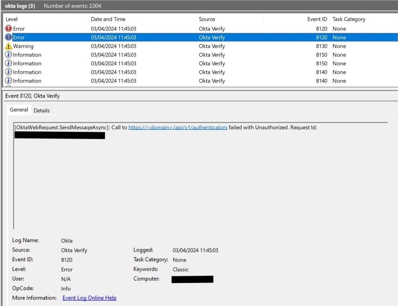
Task: Select the General tab
Action: coord(19,110)
